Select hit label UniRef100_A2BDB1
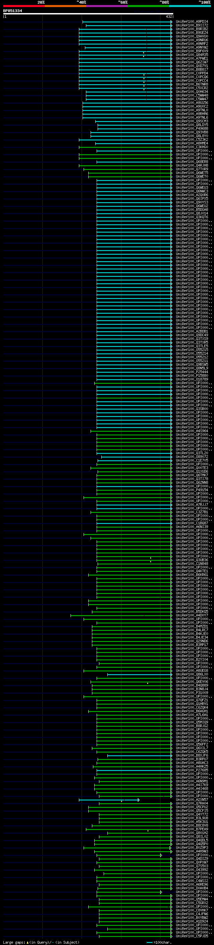Screen dimensions: 214x945 (192, 331)
